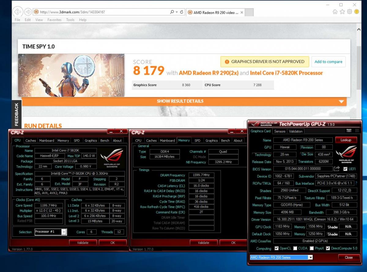Click the orange warning icon on the driver notice

pyautogui.click(x=227, y=62)
